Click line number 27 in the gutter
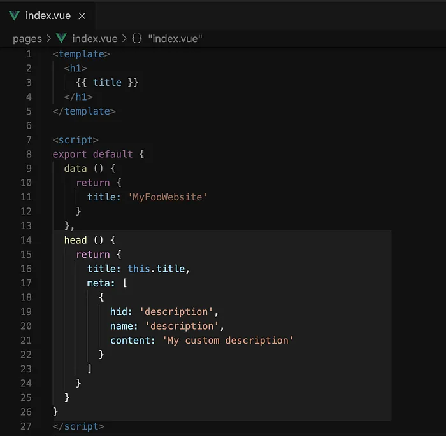Viewport: 446px width, 436px height. tap(26, 426)
